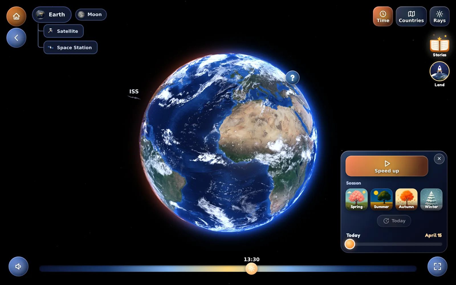Viewport: 456px width, 285px height.
Task: Click the April 15 date label
Action: (433, 235)
